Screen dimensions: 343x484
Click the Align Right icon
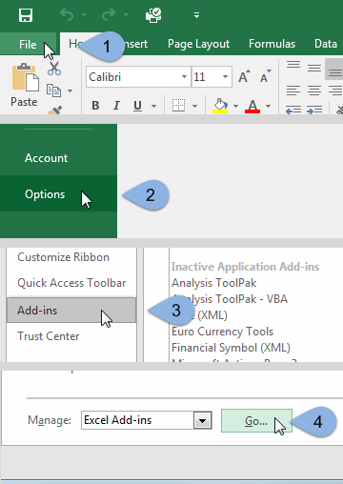click(x=335, y=91)
